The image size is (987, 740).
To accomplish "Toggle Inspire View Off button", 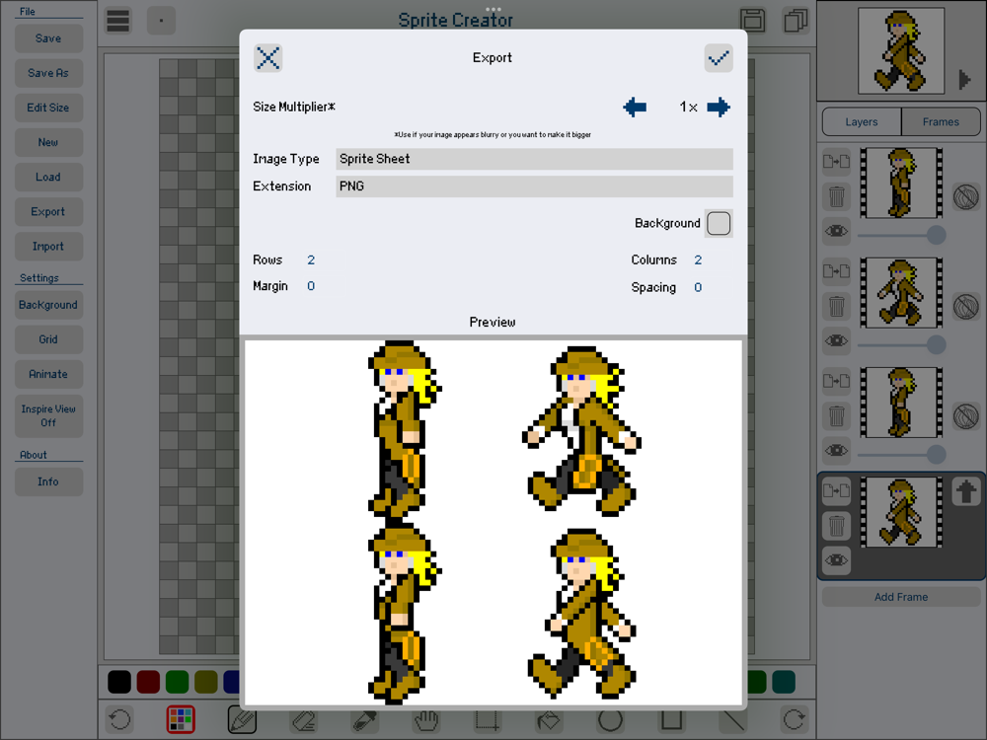I will (x=48, y=416).
